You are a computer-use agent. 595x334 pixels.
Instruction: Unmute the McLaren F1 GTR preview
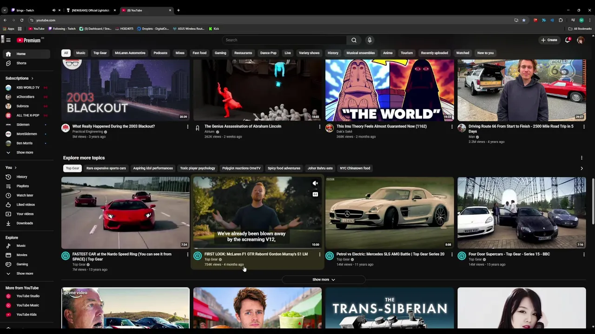pyautogui.click(x=315, y=184)
